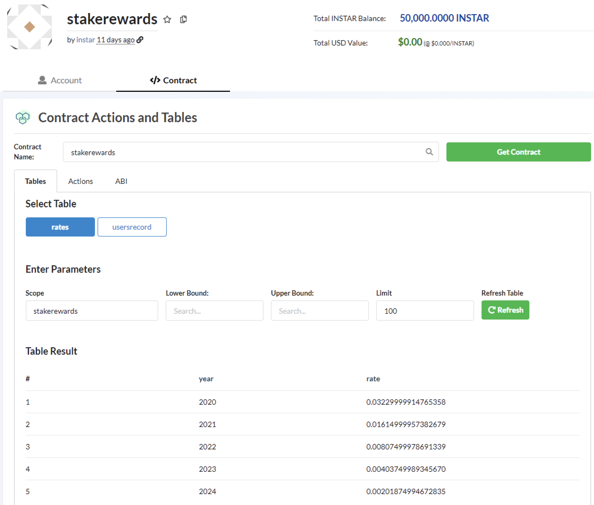Open the Account tab

pos(60,80)
